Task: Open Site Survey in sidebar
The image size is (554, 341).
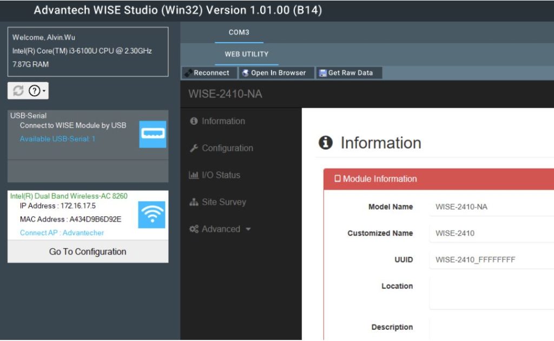Action: [x=223, y=202]
